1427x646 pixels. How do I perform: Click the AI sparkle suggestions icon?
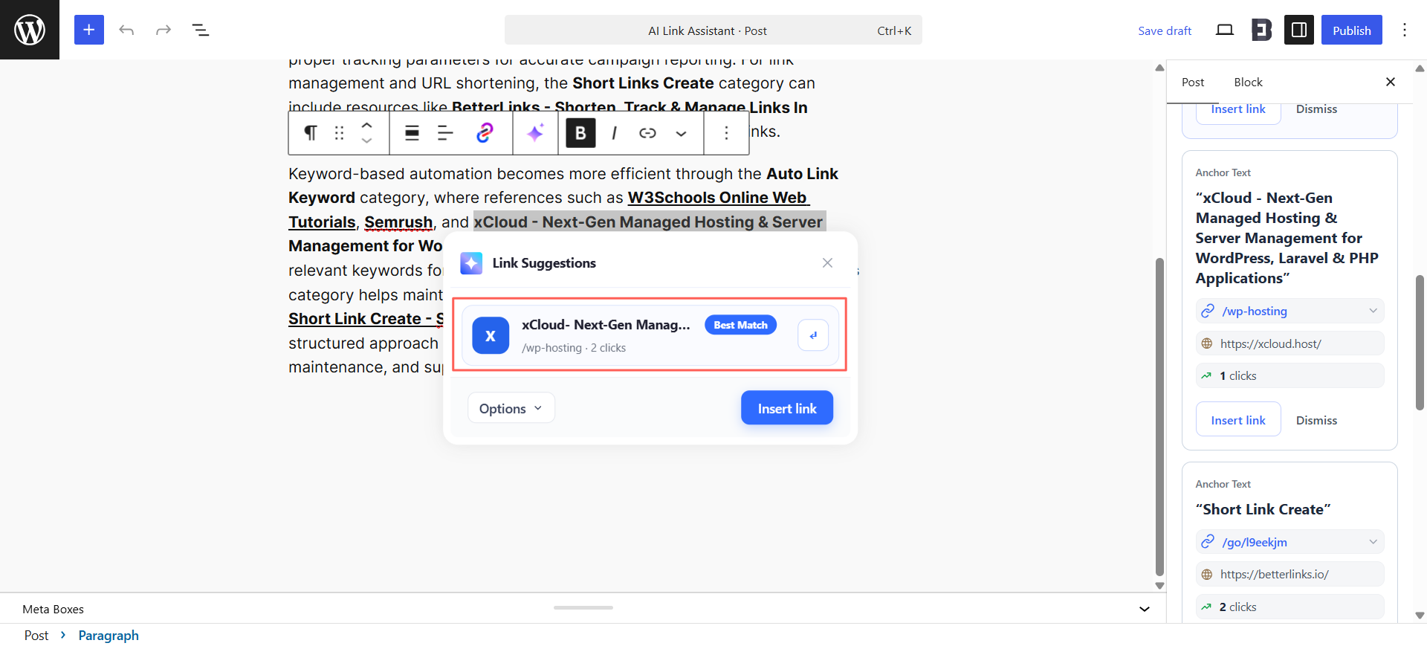[x=535, y=133]
